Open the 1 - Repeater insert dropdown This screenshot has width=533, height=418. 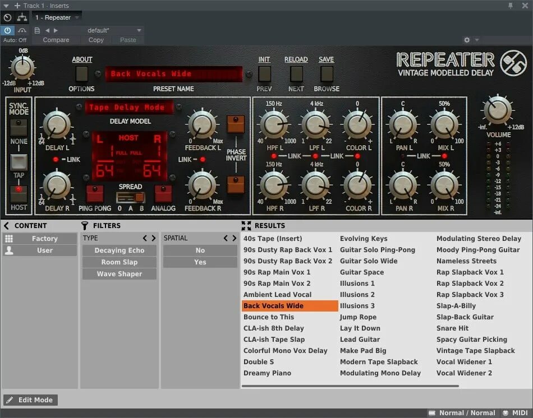(77, 17)
